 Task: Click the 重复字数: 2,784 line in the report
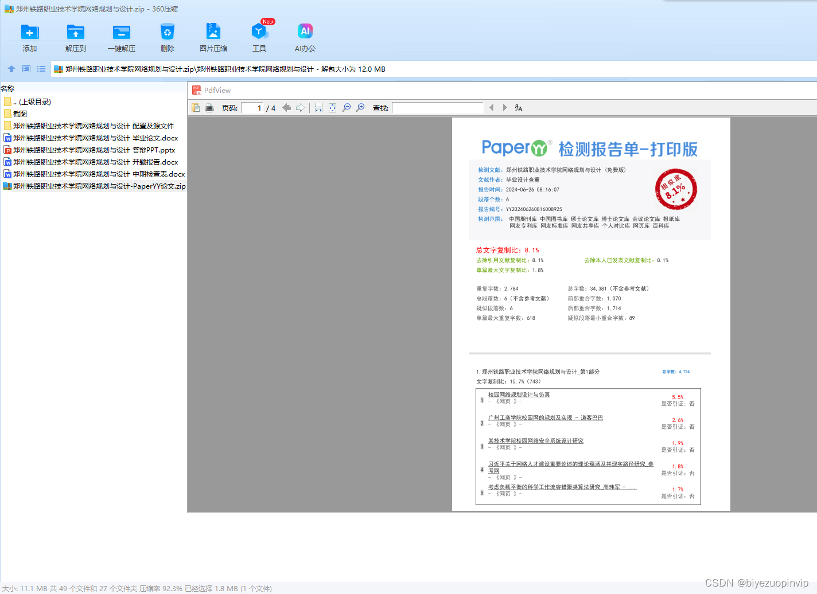coord(497,289)
